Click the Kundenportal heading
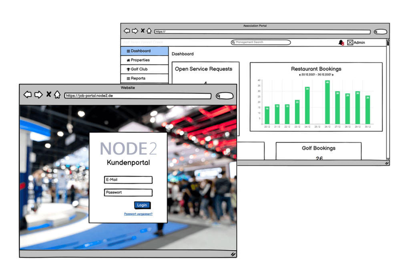The height and width of the screenshot is (274, 410). pos(129,162)
